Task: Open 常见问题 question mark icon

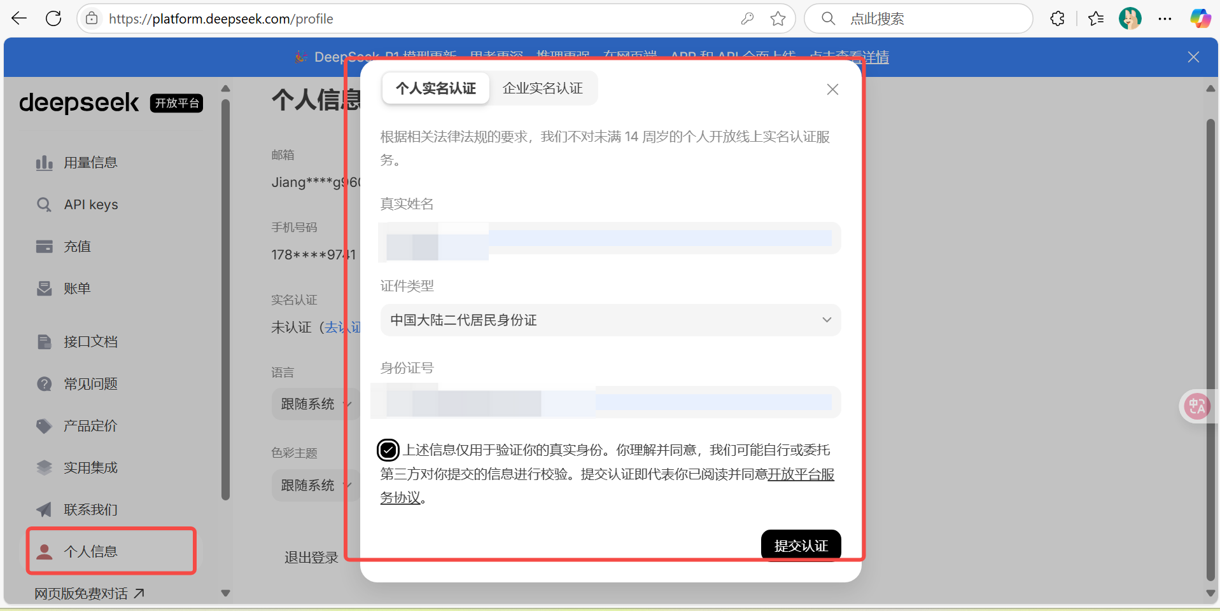Action: coord(44,384)
